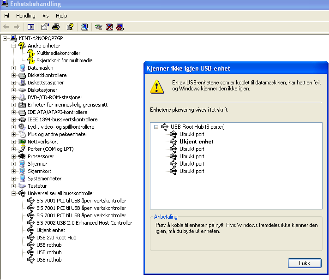329x280 pixels.
Task: Open the Hjelp menu
Action: [x=61, y=16]
